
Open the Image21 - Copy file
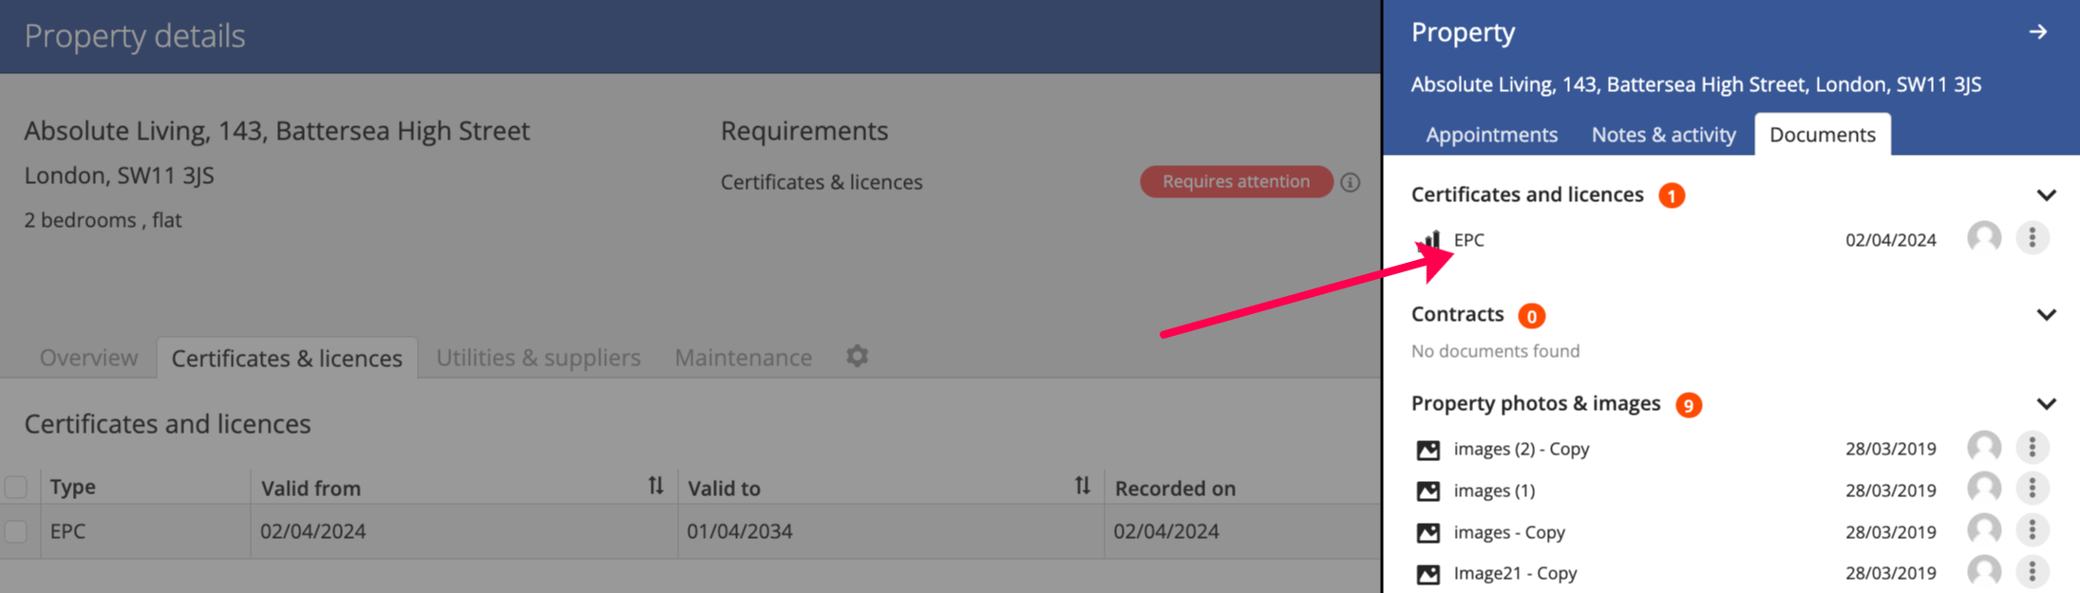pyautogui.click(x=1515, y=573)
